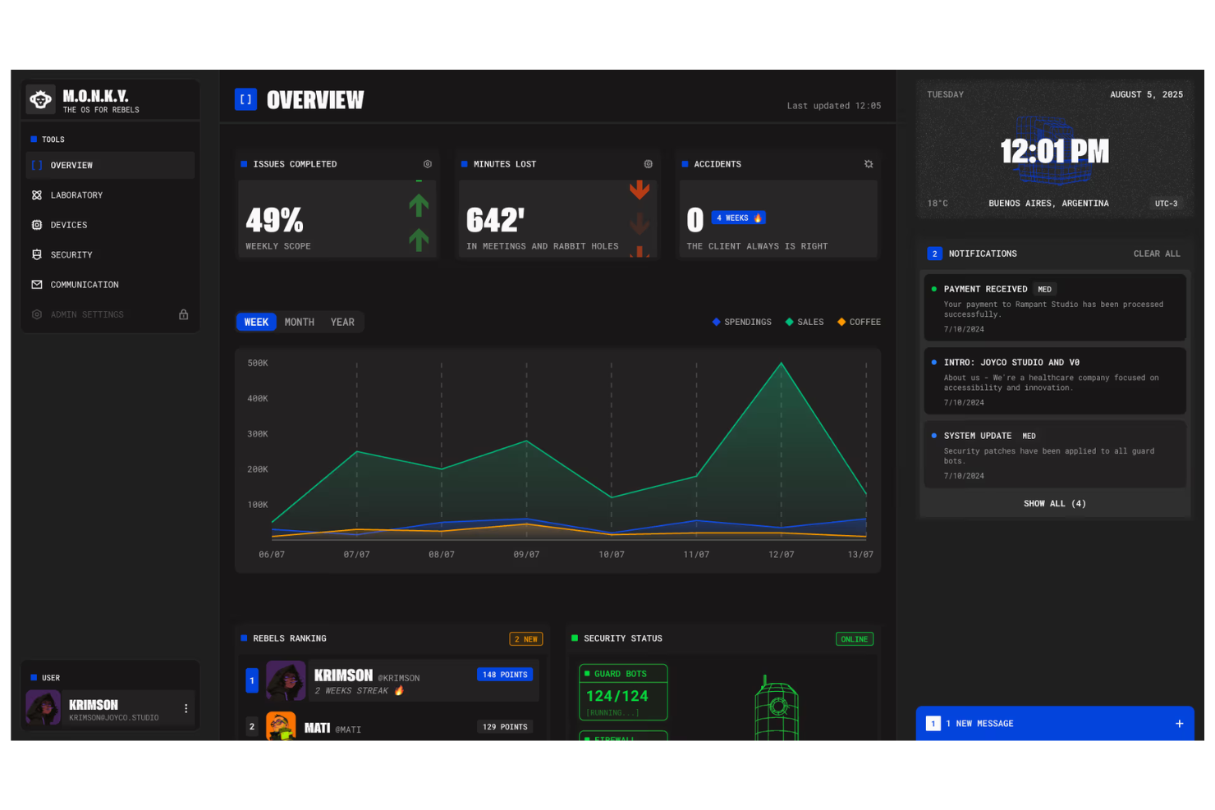Click the rank 1 badge for Krimson

point(252,680)
